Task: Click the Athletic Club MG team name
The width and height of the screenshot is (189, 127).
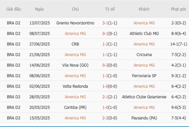Action: tap(144, 33)
